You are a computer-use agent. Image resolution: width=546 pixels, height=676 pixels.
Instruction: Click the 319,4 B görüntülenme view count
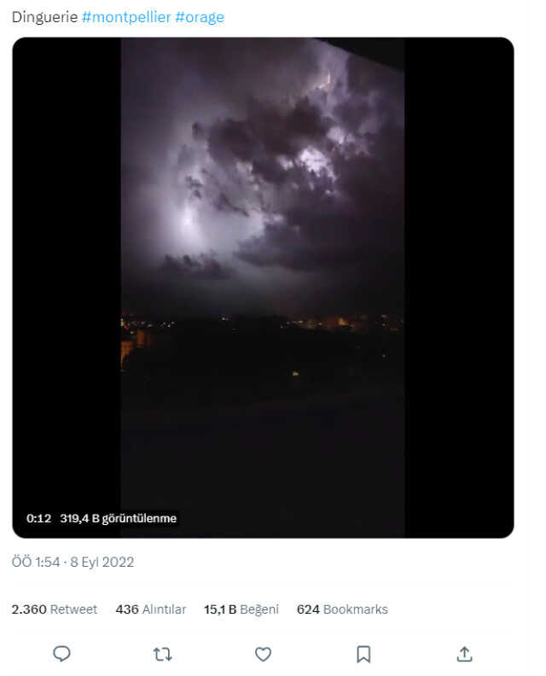point(119,518)
